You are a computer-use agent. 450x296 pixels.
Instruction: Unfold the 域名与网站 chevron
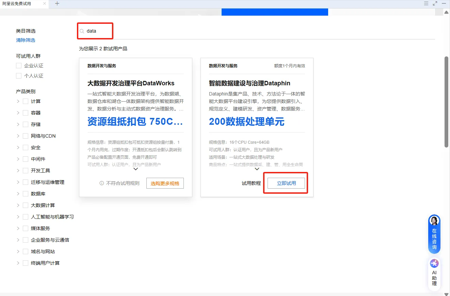(x=18, y=251)
